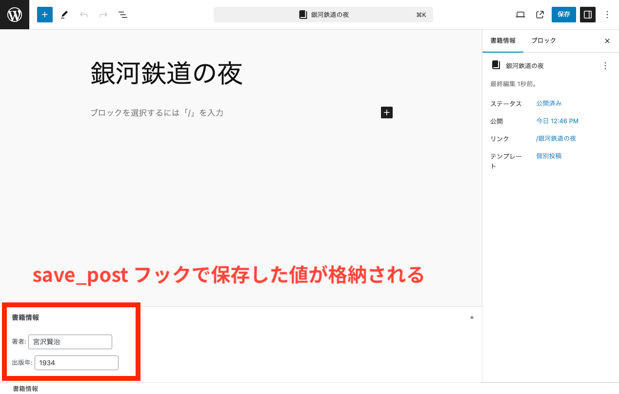Image resolution: width=619 pixels, height=394 pixels.
Task: Open the document overview list icon
Action: (x=123, y=15)
